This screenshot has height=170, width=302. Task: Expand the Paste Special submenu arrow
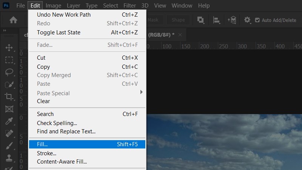click(141, 92)
